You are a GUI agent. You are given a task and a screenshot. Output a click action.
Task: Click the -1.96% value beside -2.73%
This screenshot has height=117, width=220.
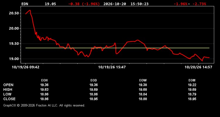click(181, 4)
